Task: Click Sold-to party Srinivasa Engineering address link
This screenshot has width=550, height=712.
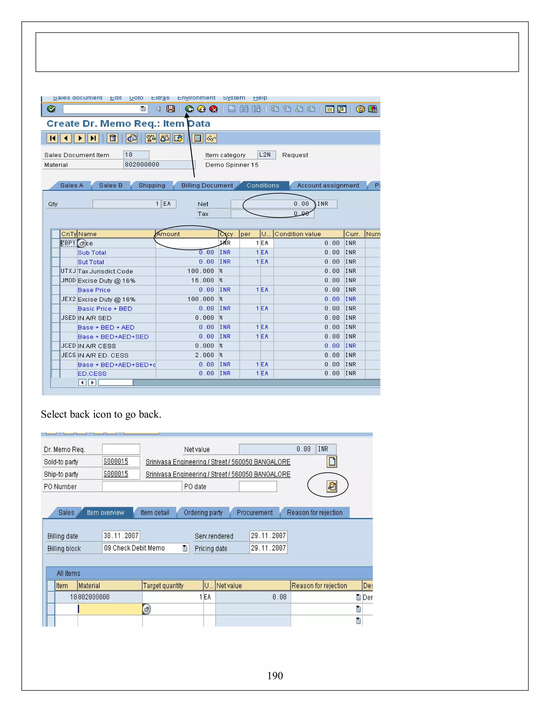Action: pyautogui.click(x=218, y=462)
